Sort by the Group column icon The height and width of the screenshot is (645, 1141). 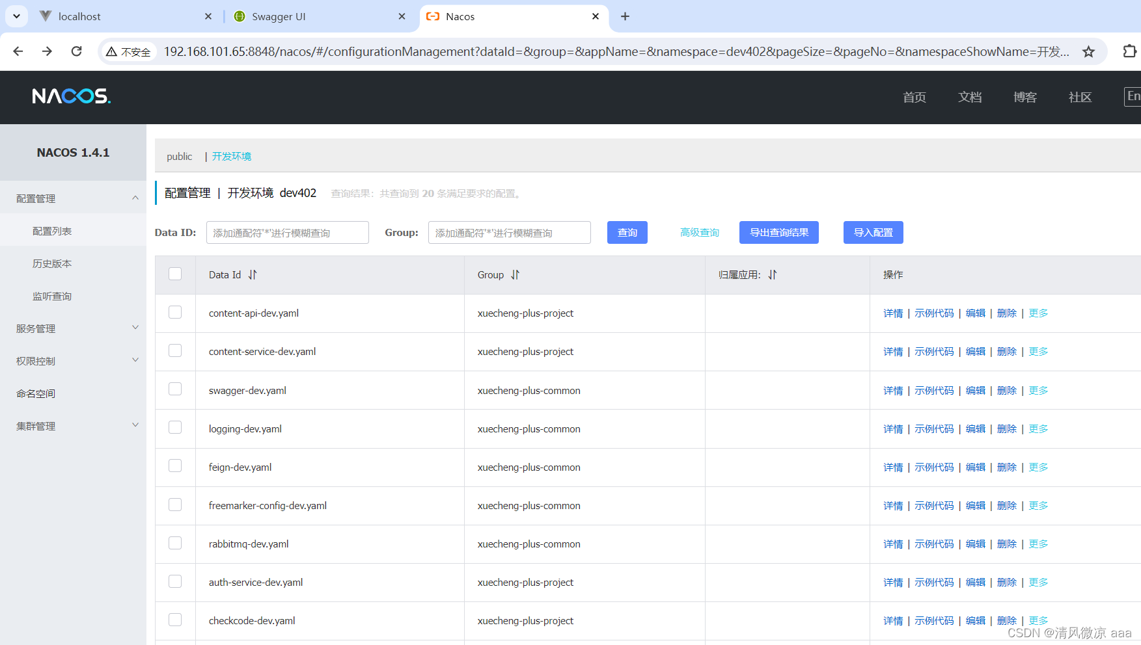coord(516,275)
